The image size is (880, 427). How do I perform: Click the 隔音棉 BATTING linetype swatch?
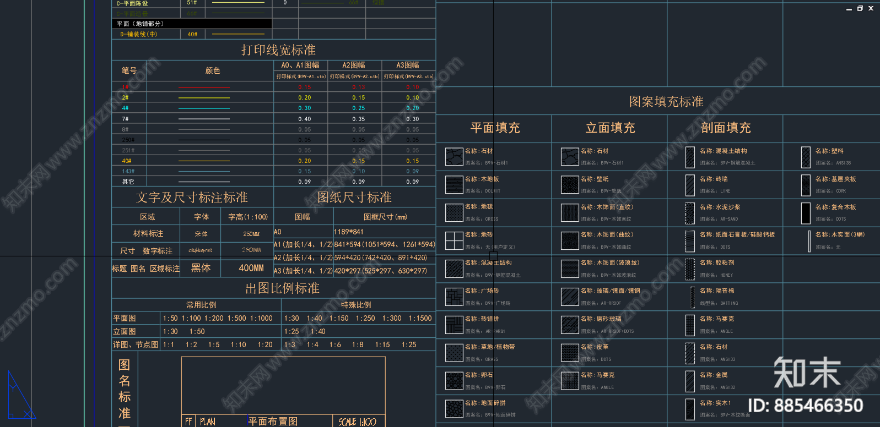coord(693,298)
